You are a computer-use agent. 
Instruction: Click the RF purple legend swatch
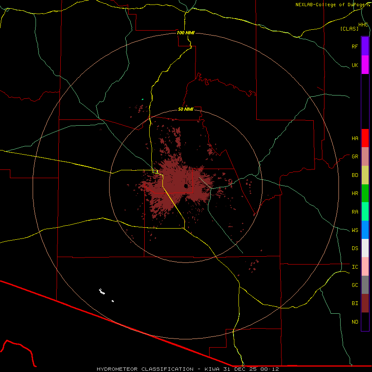click(x=365, y=46)
